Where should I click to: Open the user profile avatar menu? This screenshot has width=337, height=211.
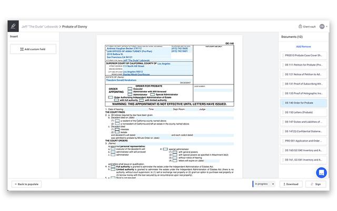(322, 26)
